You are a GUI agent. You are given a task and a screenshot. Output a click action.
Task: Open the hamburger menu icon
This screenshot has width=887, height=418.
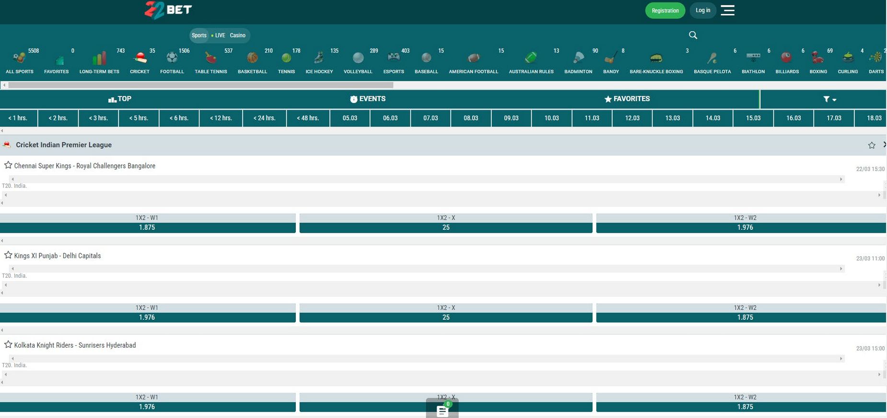727,10
